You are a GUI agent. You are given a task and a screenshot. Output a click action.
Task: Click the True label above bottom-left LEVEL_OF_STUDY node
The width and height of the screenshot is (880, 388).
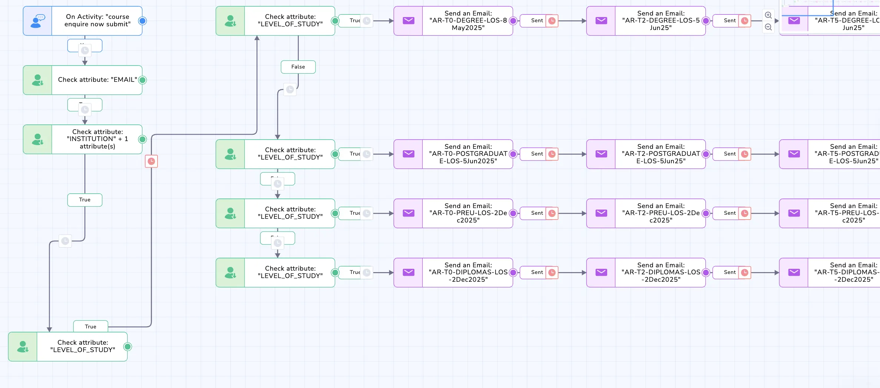tap(91, 327)
